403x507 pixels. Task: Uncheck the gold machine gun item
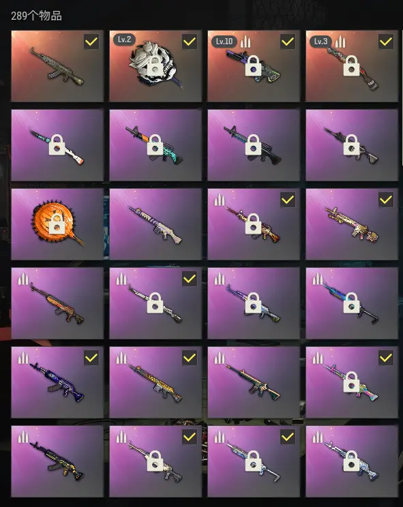[386, 200]
